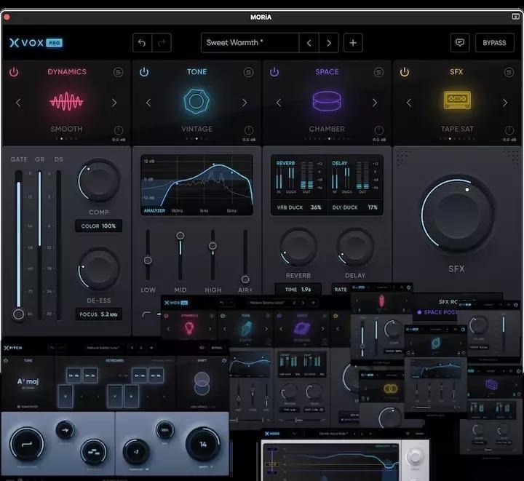Click the COMP knob
This screenshot has height=481, width=524.
tap(98, 180)
